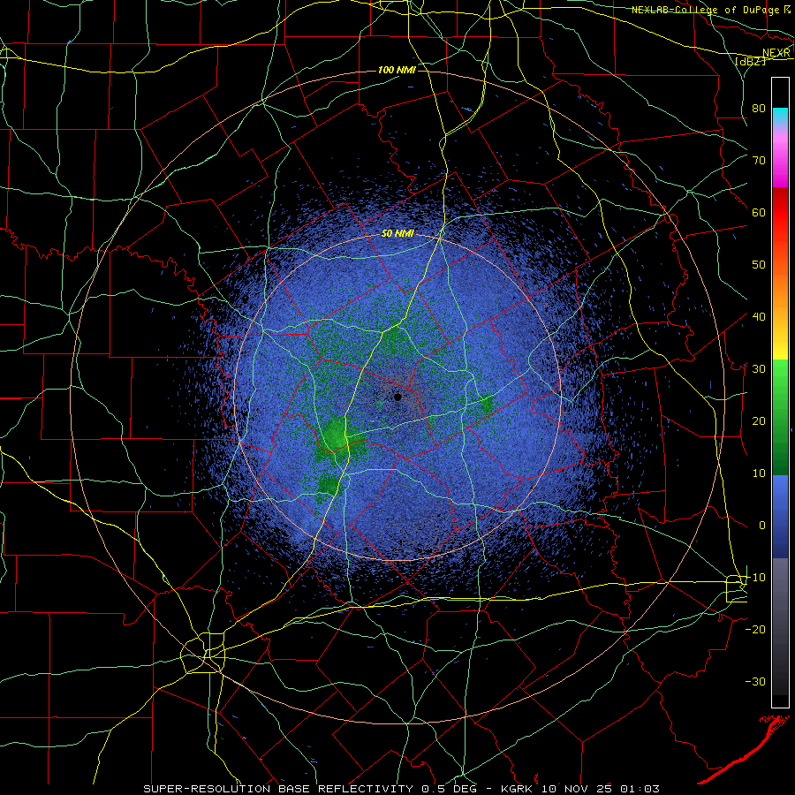Click the 60 tick value on the dBZ scale
795x795 pixels.
[x=759, y=212]
